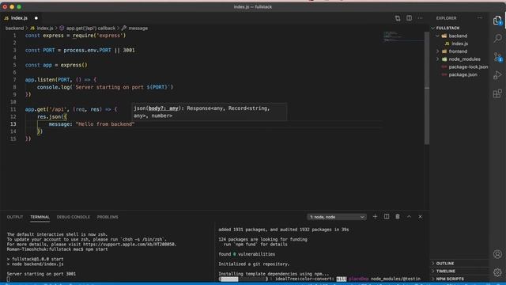Switch to the OUTPUT tab
This screenshot has height=285, width=506.
pyautogui.click(x=15, y=217)
